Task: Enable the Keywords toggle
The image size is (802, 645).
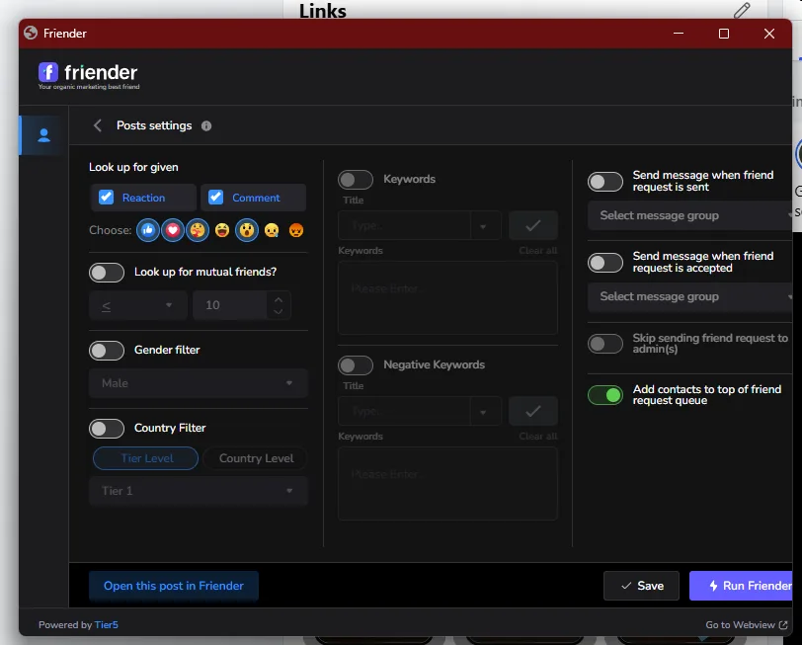Action: pyautogui.click(x=356, y=180)
